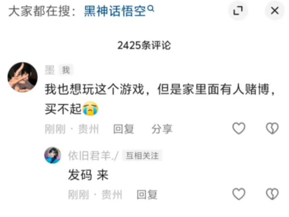Open avatar of 依旧君羊./
Screen dimensions: 289x217
click(x=53, y=155)
